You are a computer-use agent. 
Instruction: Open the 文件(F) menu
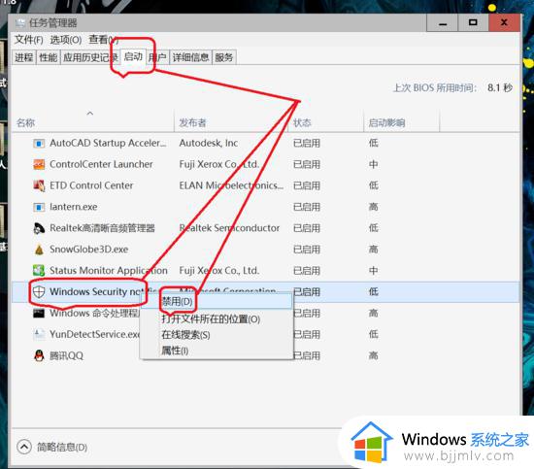pos(28,40)
